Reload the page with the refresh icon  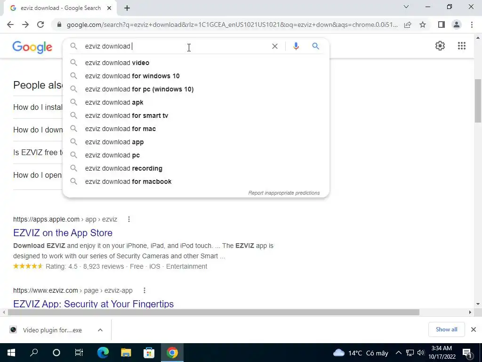pyautogui.click(x=40, y=25)
